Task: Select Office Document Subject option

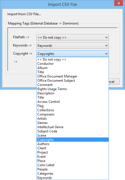Action: pyautogui.click(x=73, y=81)
